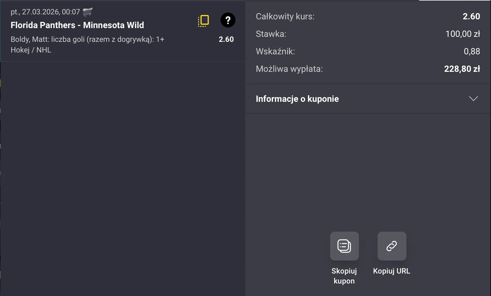Click the Stawka amount 100,00 zł
Image resolution: width=491 pixels, height=296 pixels.
[x=463, y=34]
